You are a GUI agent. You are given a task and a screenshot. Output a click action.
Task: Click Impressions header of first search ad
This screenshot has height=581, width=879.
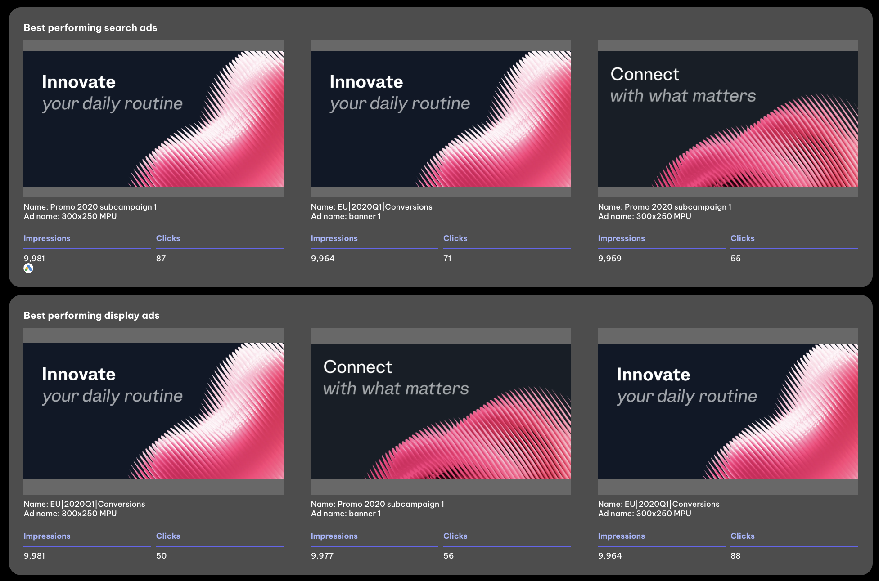click(x=47, y=238)
